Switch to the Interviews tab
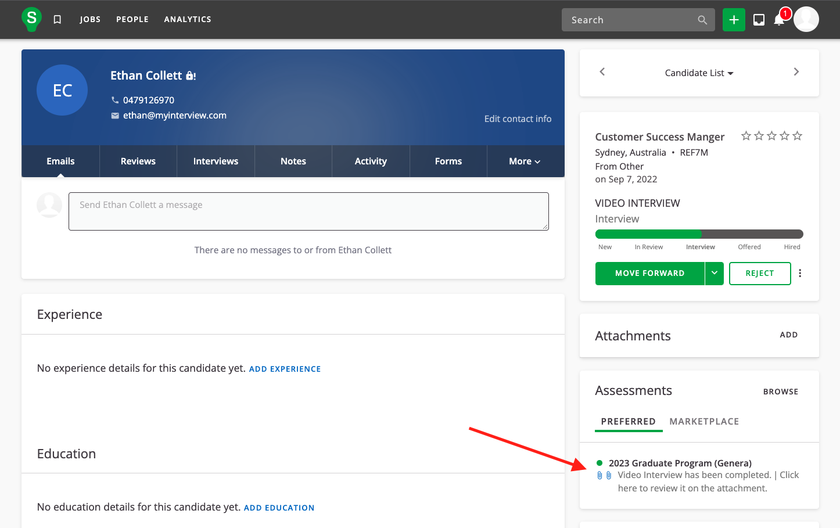This screenshot has width=840, height=528. 216,161
